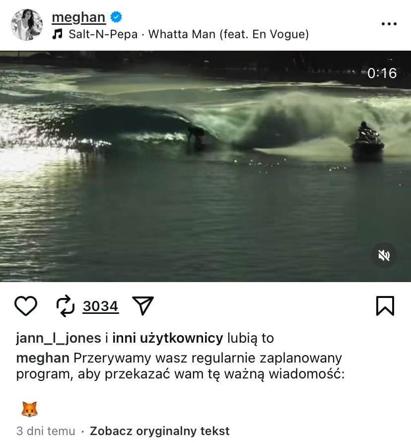Unmute the video with speaker icon
This screenshot has width=411, height=443.
pos(384,255)
